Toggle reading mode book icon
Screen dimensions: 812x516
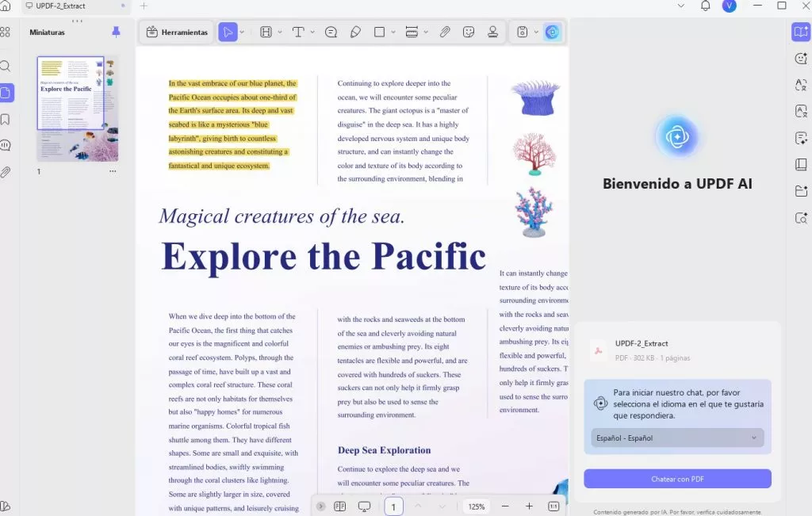(801, 32)
